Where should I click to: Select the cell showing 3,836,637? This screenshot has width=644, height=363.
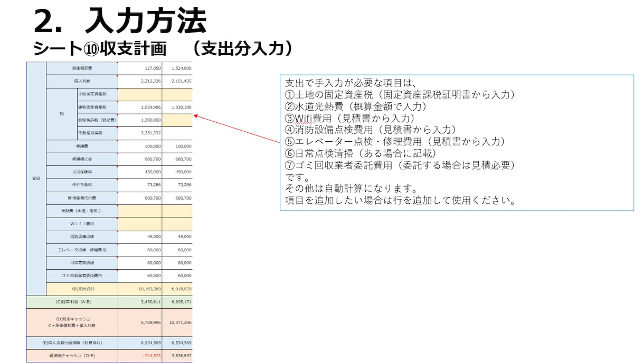[x=177, y=356]
